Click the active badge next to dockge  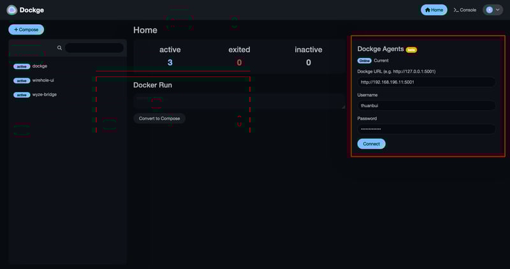tap(22, 66)
